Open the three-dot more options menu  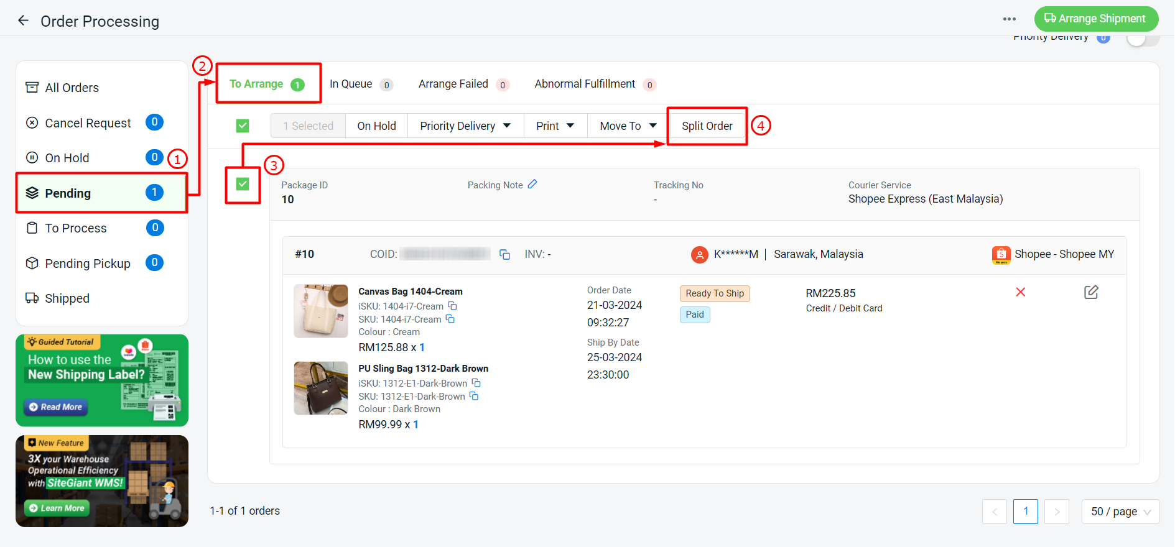tap(1009, 19)
